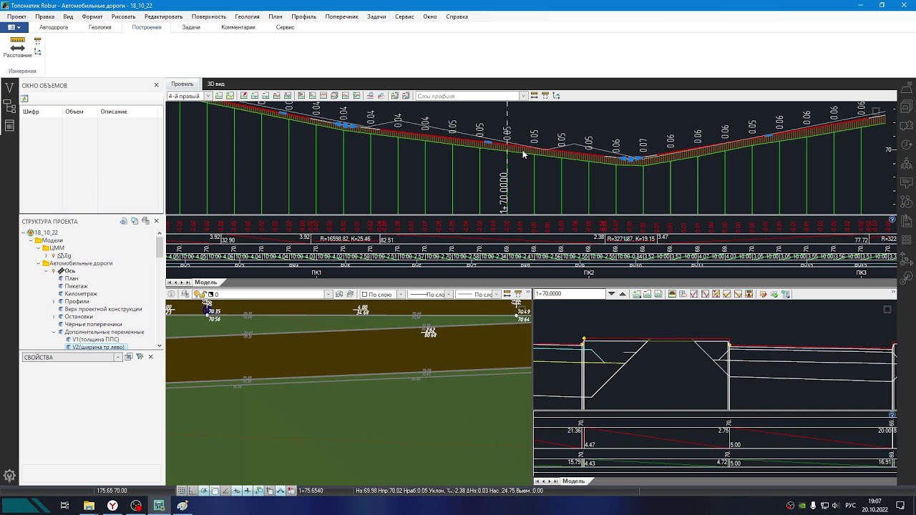The width and height of the screenshot is (916, 515).
Task: Expand the Остановки tree node
Action: coord(53,317)
